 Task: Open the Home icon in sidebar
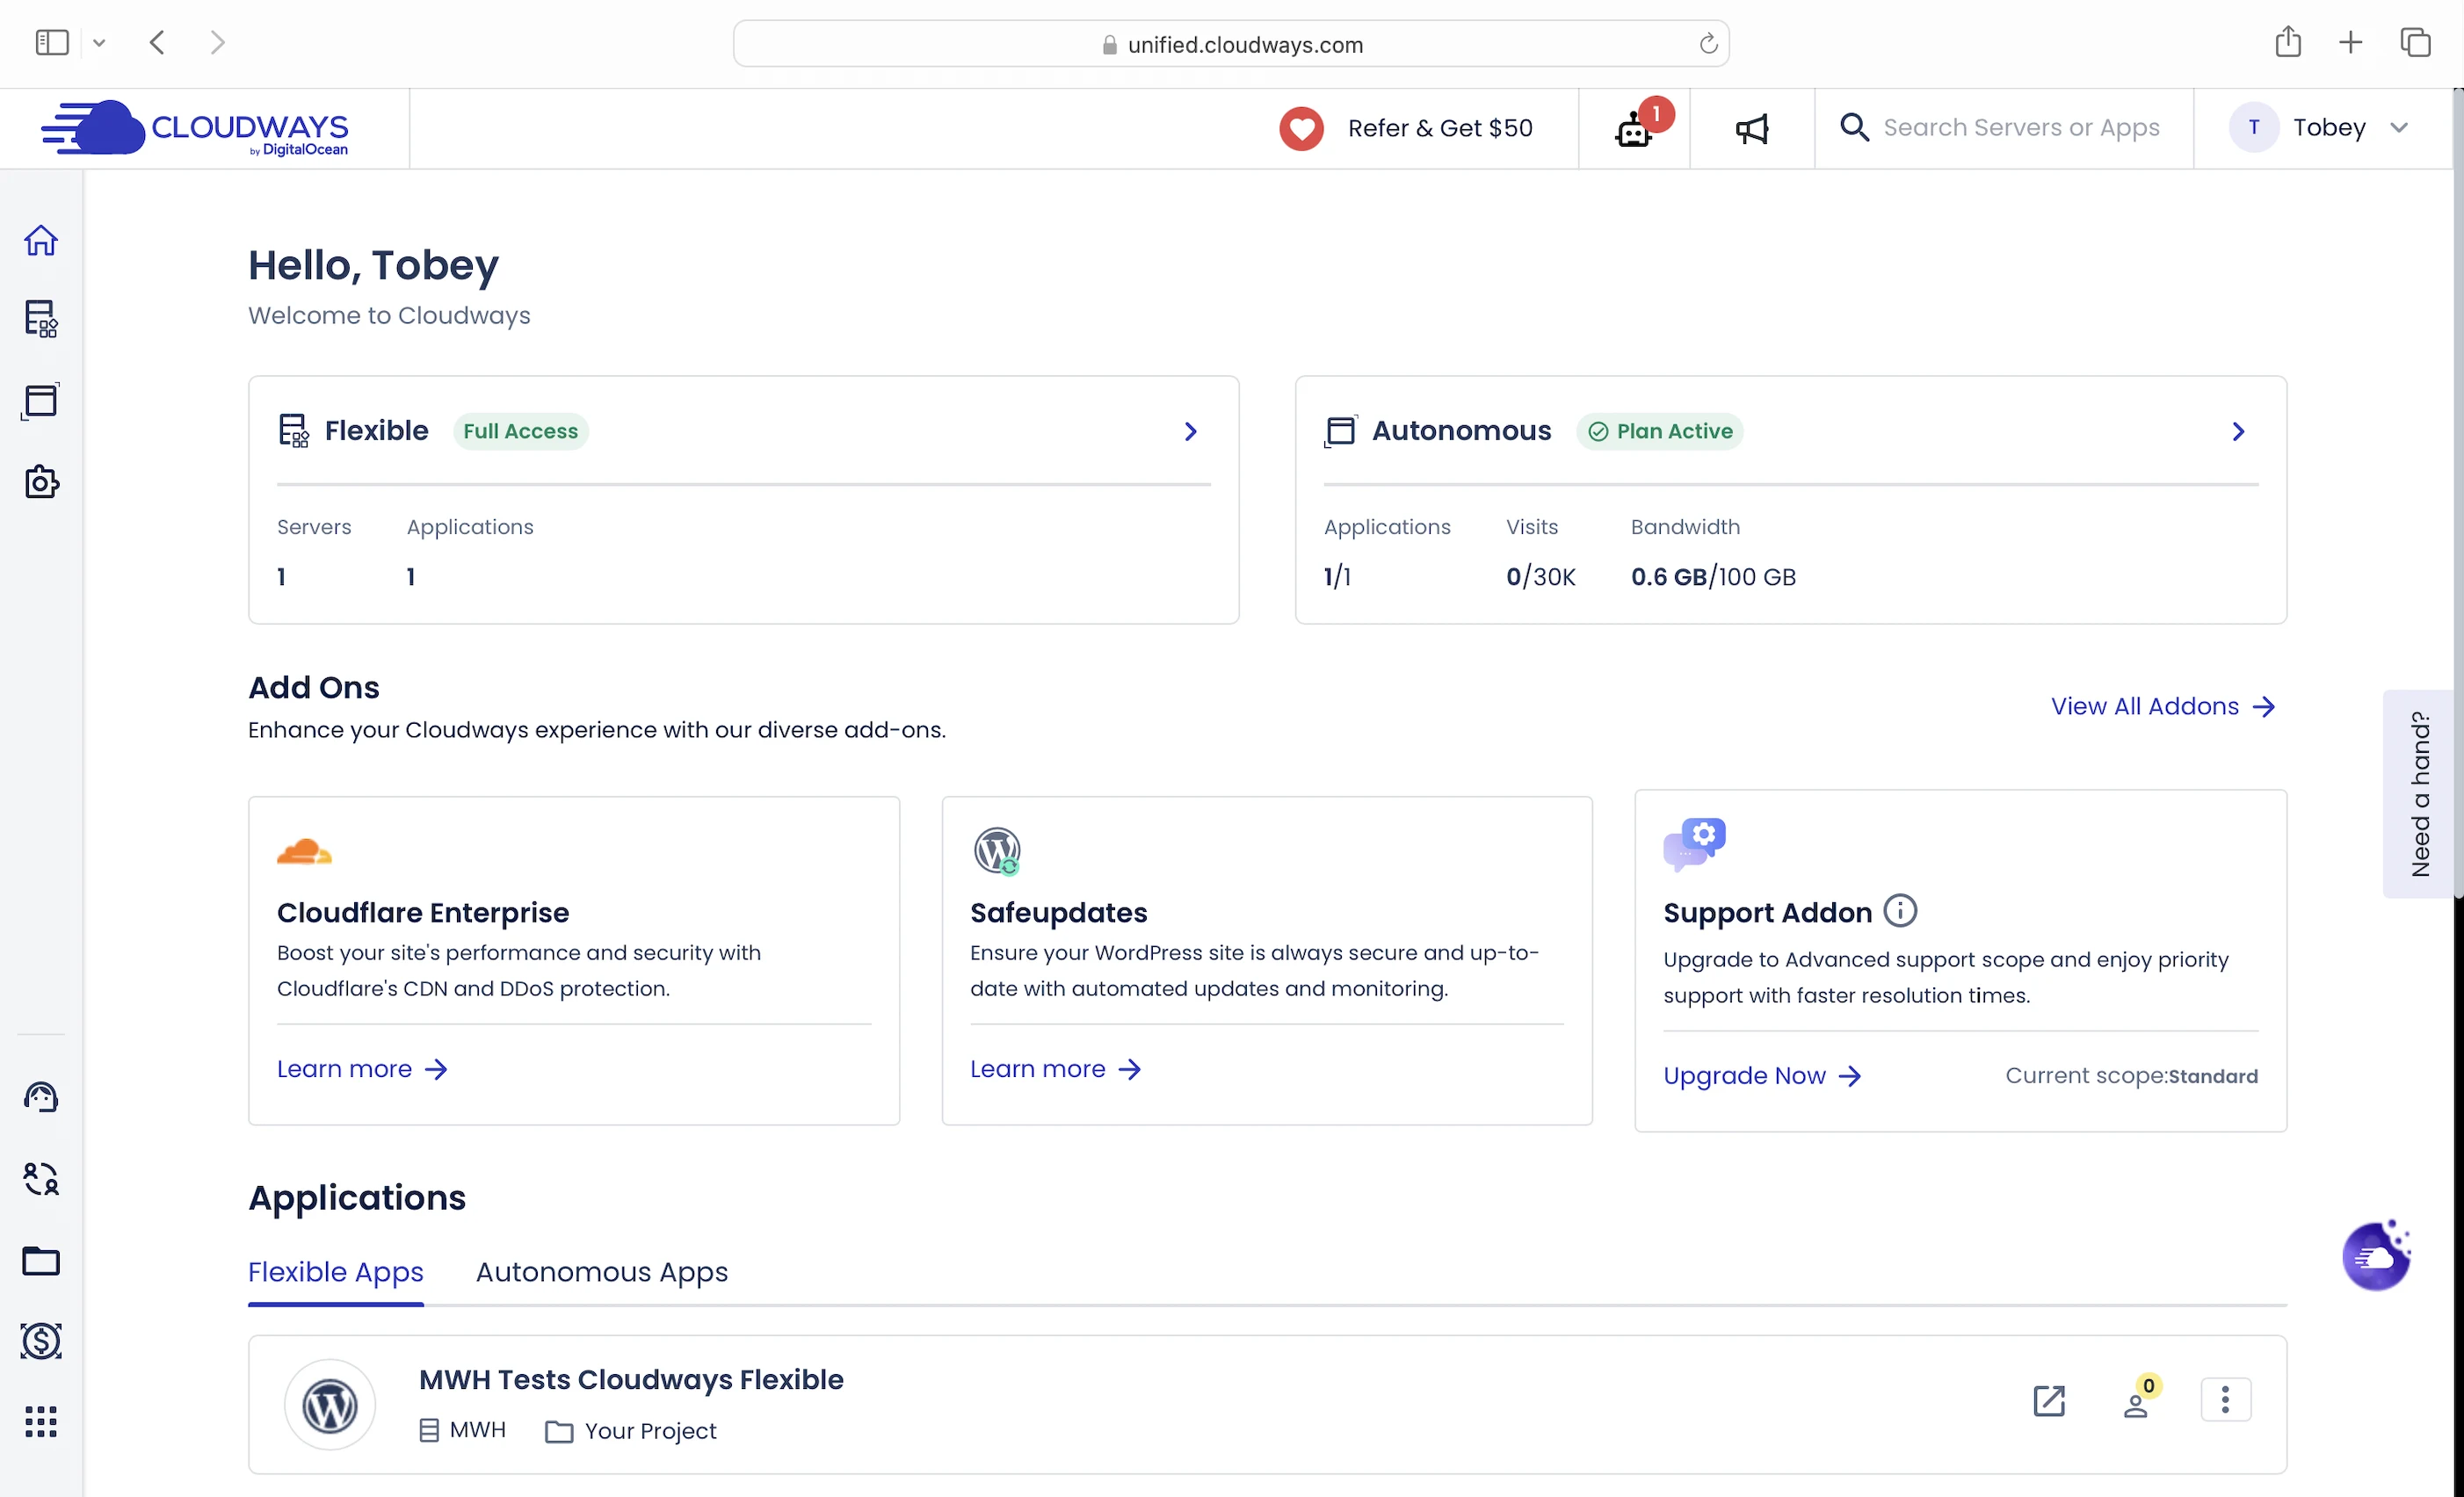(x=41, y=240)
